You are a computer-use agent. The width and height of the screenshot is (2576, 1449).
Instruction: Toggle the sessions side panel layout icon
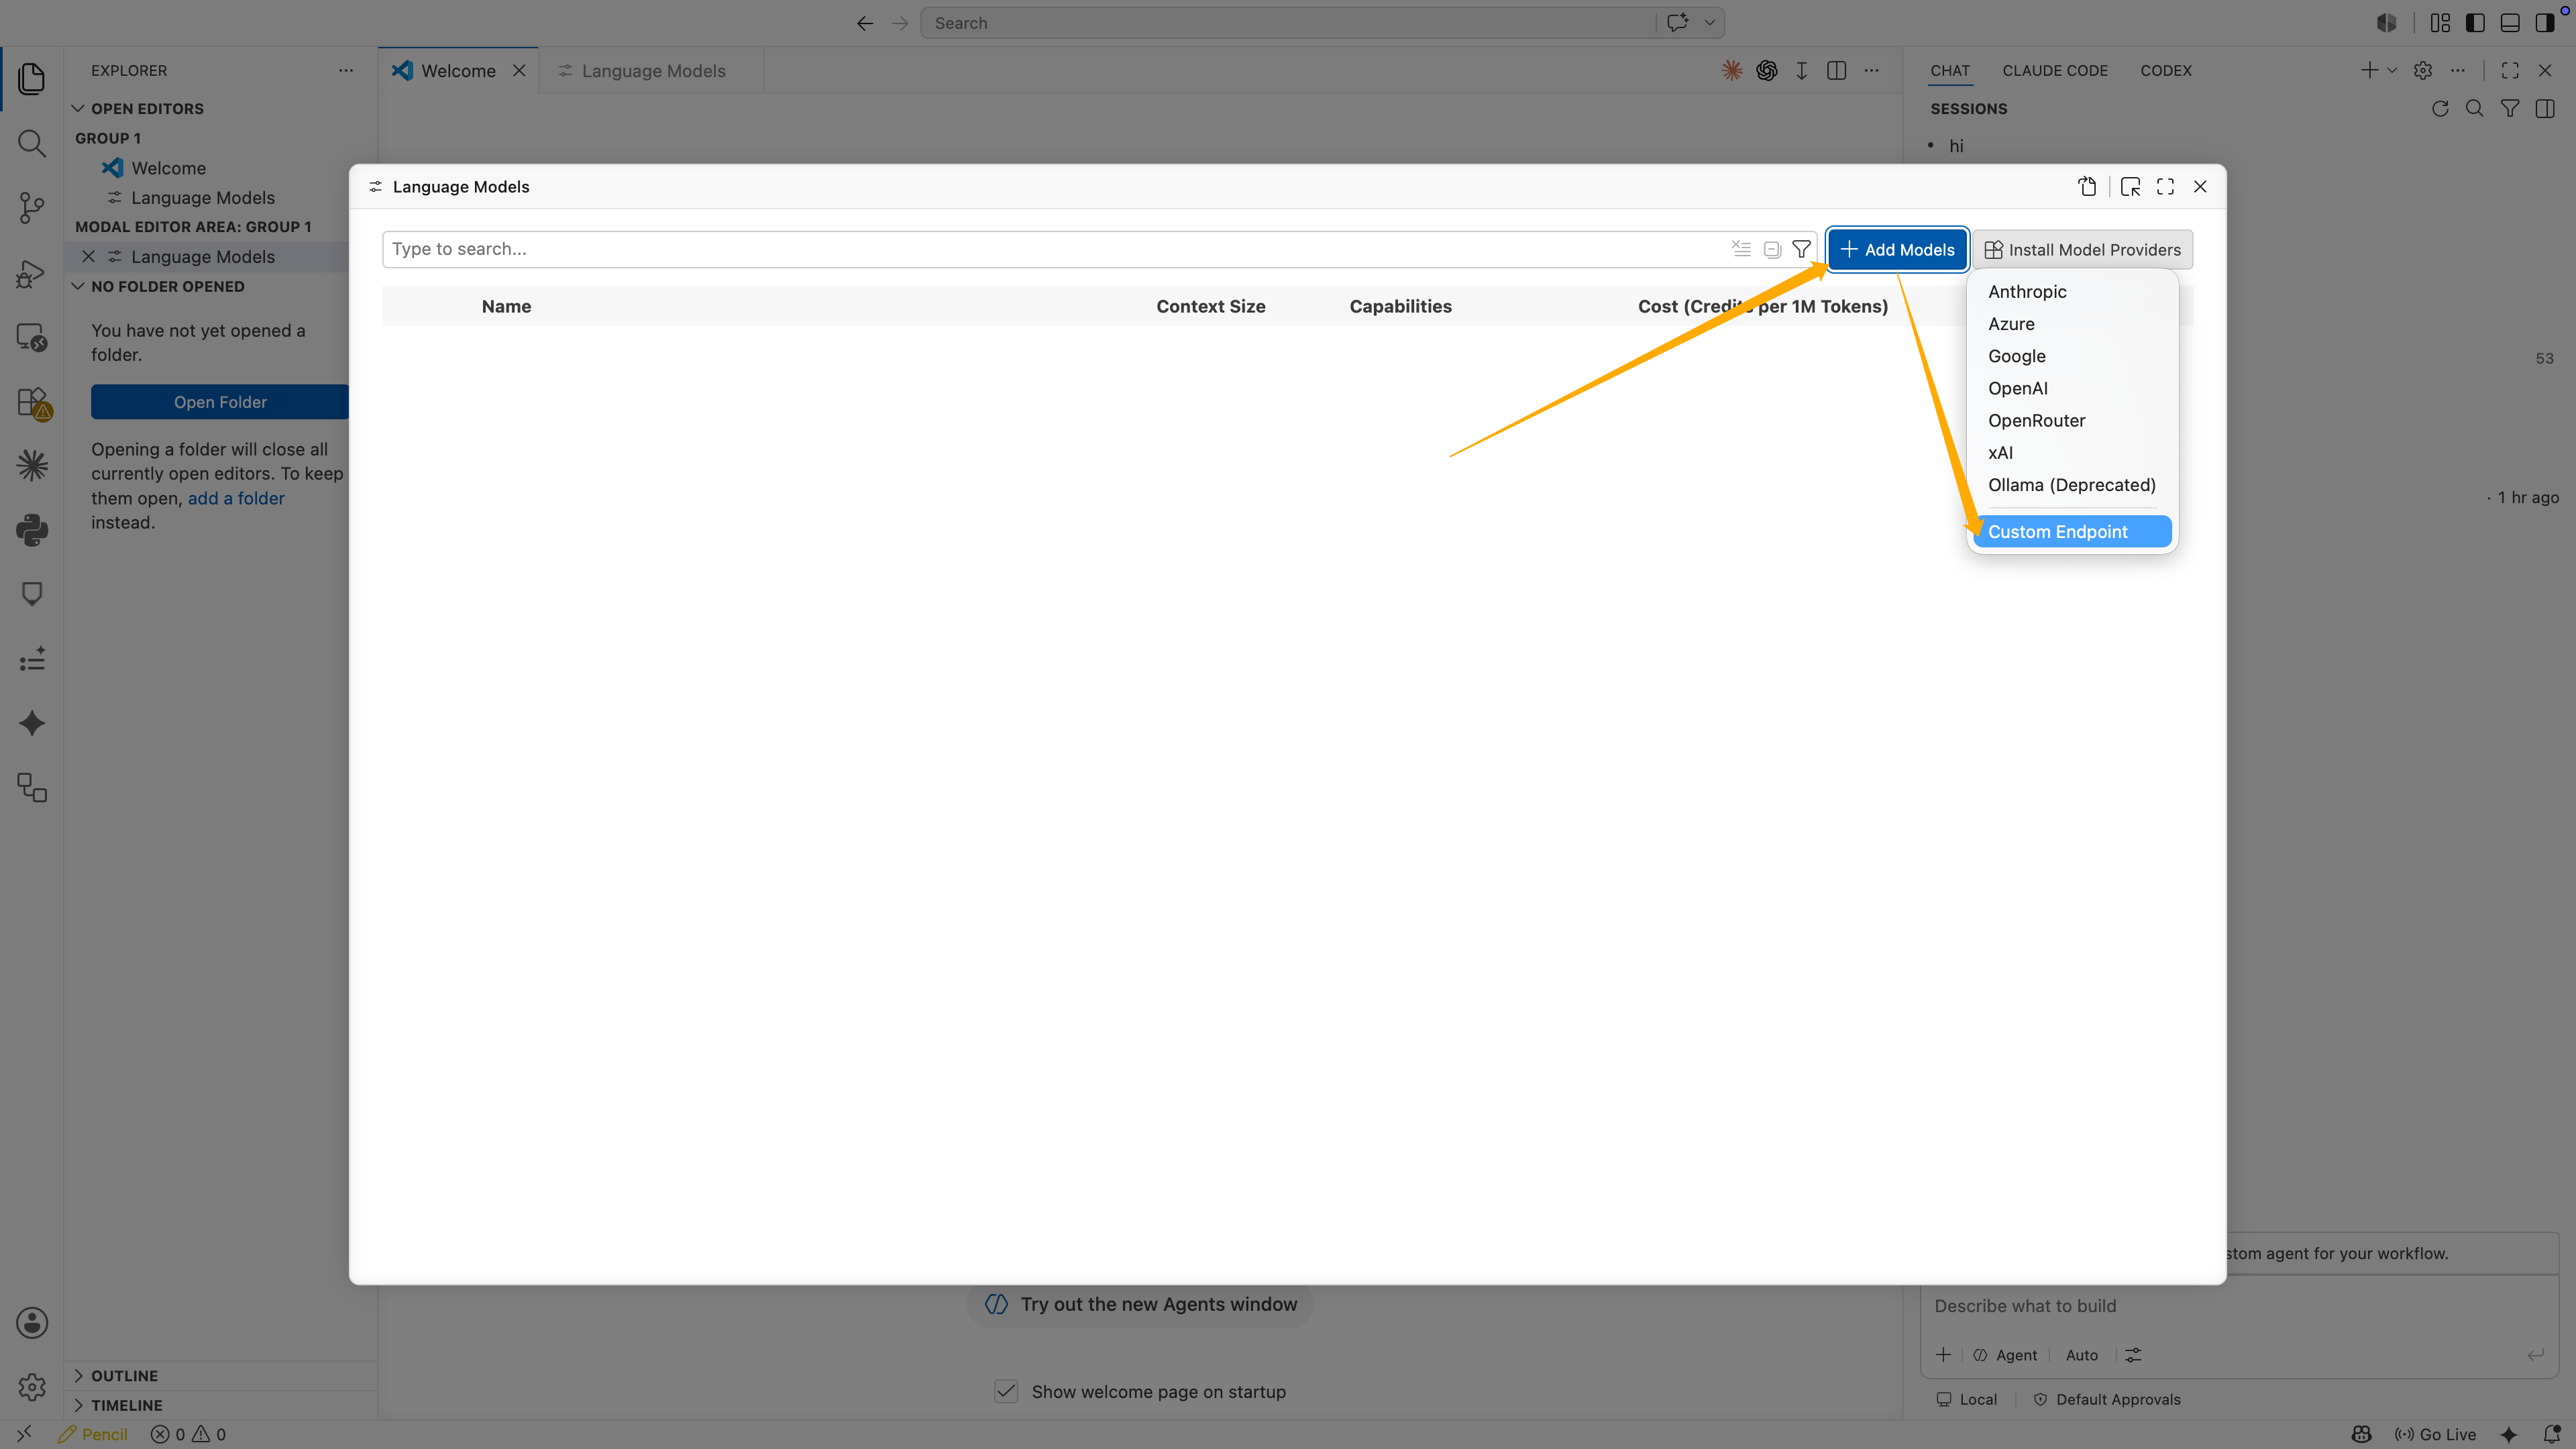(x=2544, y=108)
